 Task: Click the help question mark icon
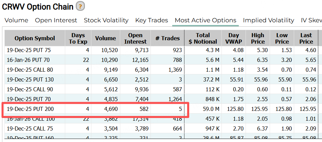click(x=80, y=6)
